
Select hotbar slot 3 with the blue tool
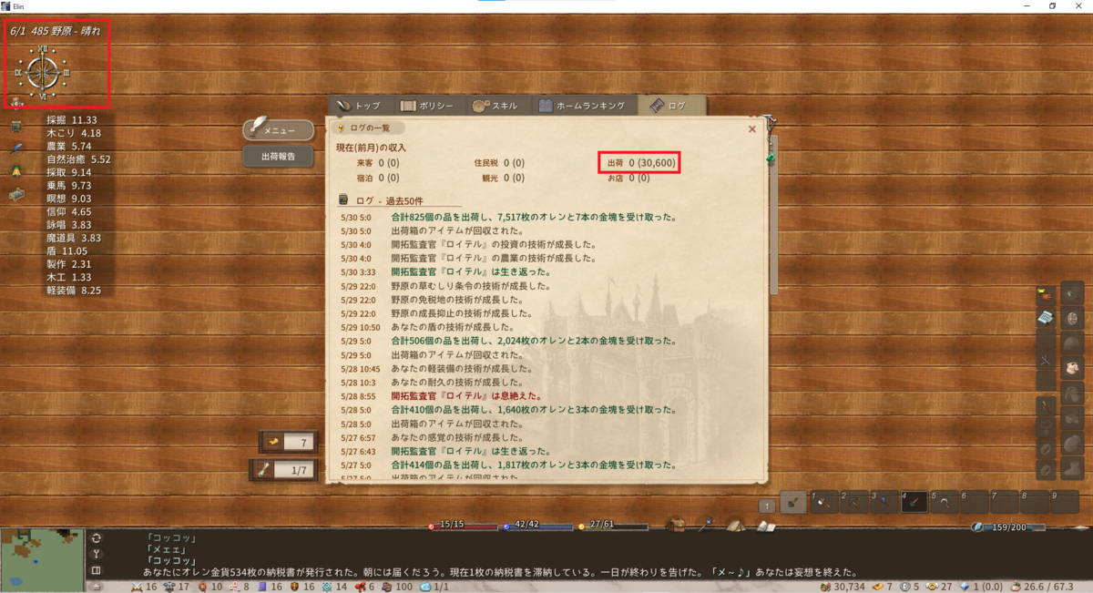point(884,500)
